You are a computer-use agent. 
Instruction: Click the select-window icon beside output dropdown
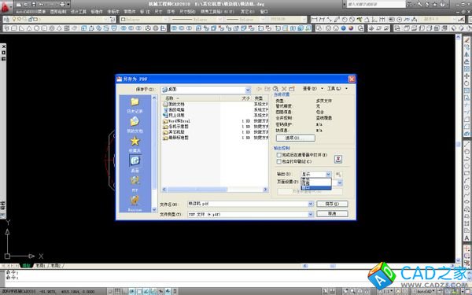[x=338, y=175]
